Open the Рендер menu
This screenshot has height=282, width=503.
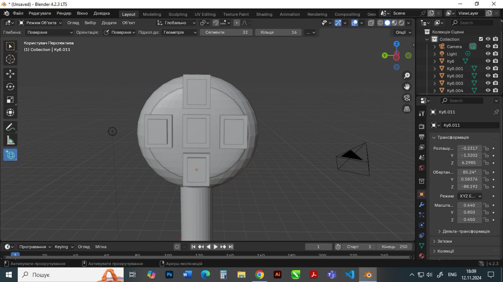64,13
